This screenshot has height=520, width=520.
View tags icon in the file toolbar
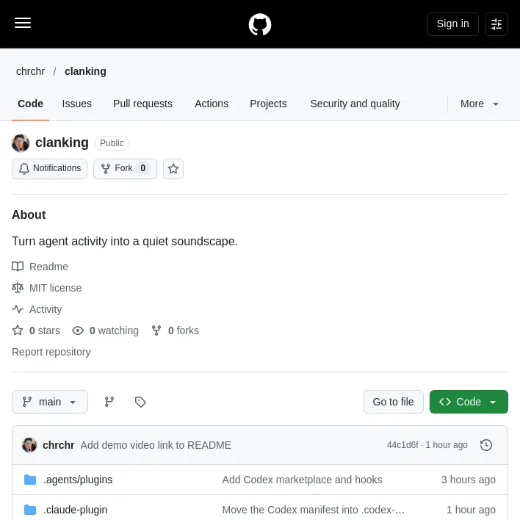pos(140,402)
